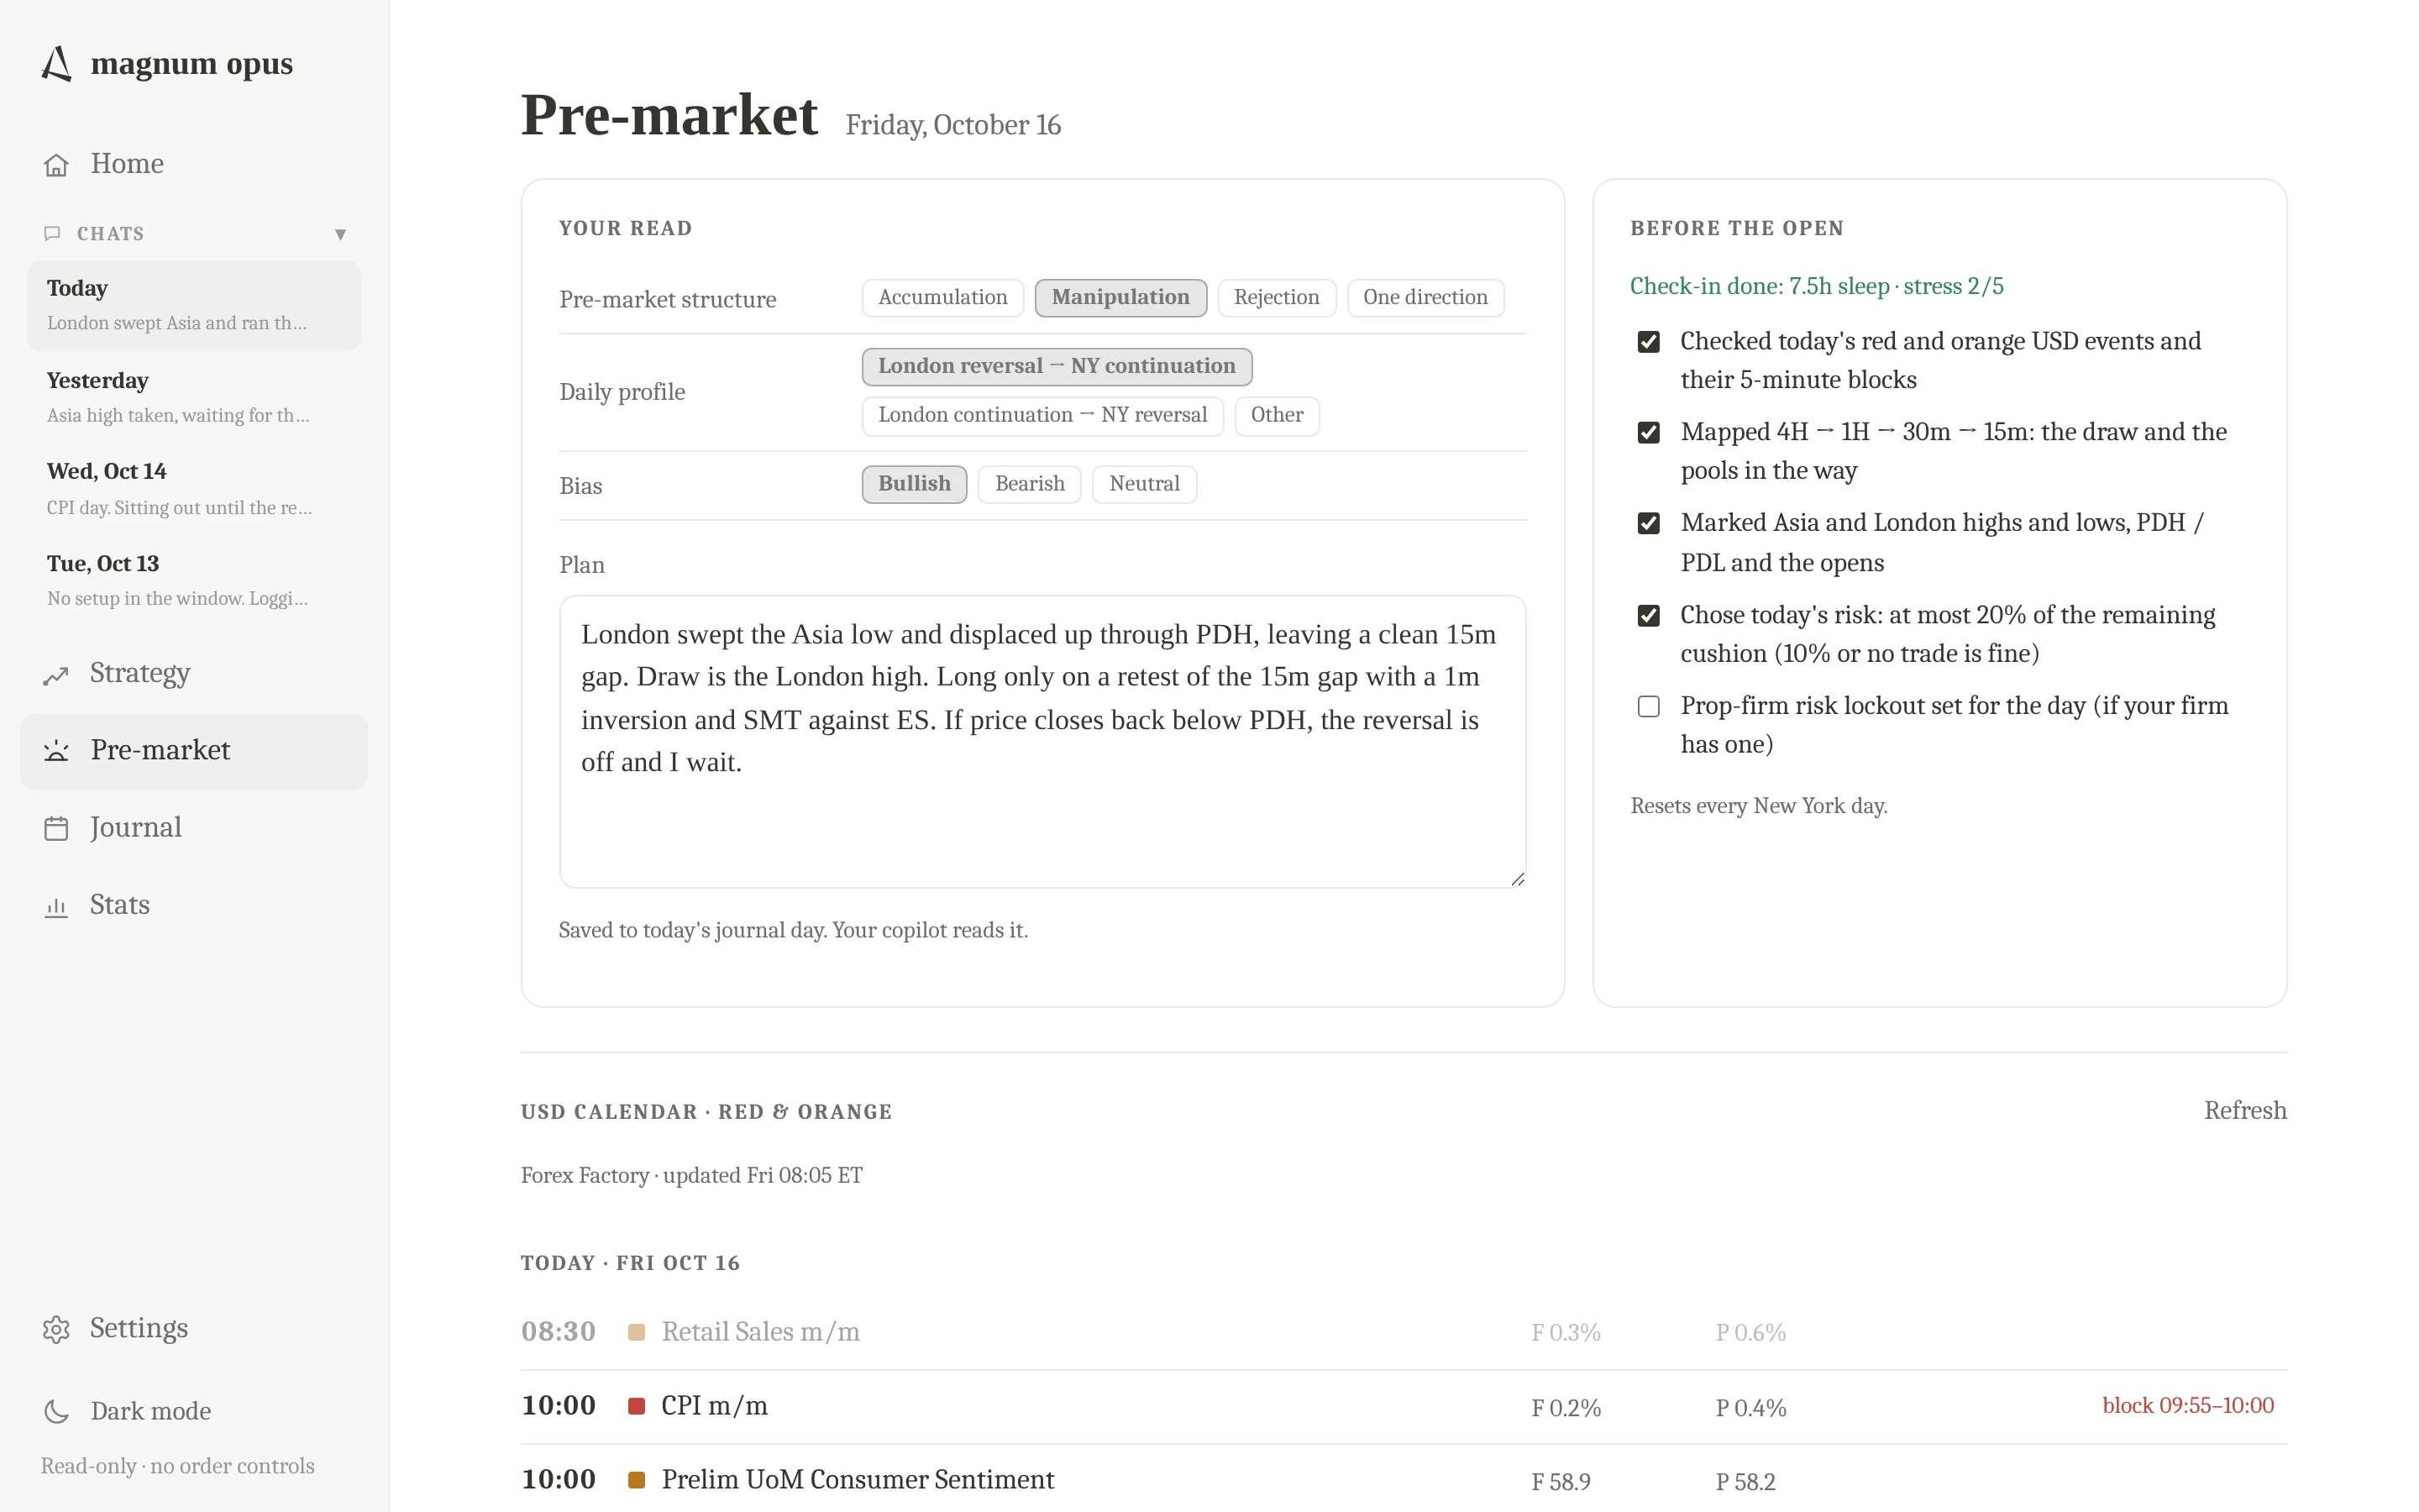Click the 'Check-in done: 7.5h sleep' status
This screenshot has width=2419, height=1512.
[x=1816, y=287]
